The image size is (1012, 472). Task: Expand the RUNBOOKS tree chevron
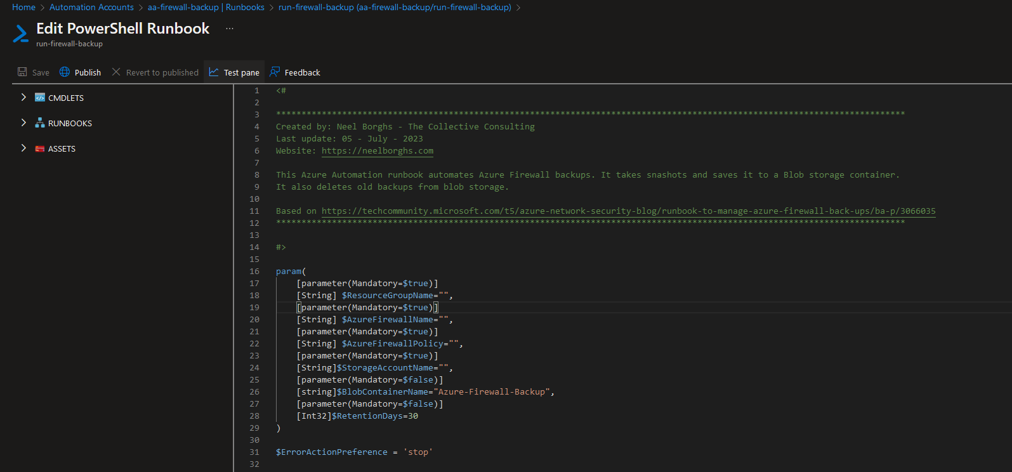pyautogui.click(x=23, y=122)
